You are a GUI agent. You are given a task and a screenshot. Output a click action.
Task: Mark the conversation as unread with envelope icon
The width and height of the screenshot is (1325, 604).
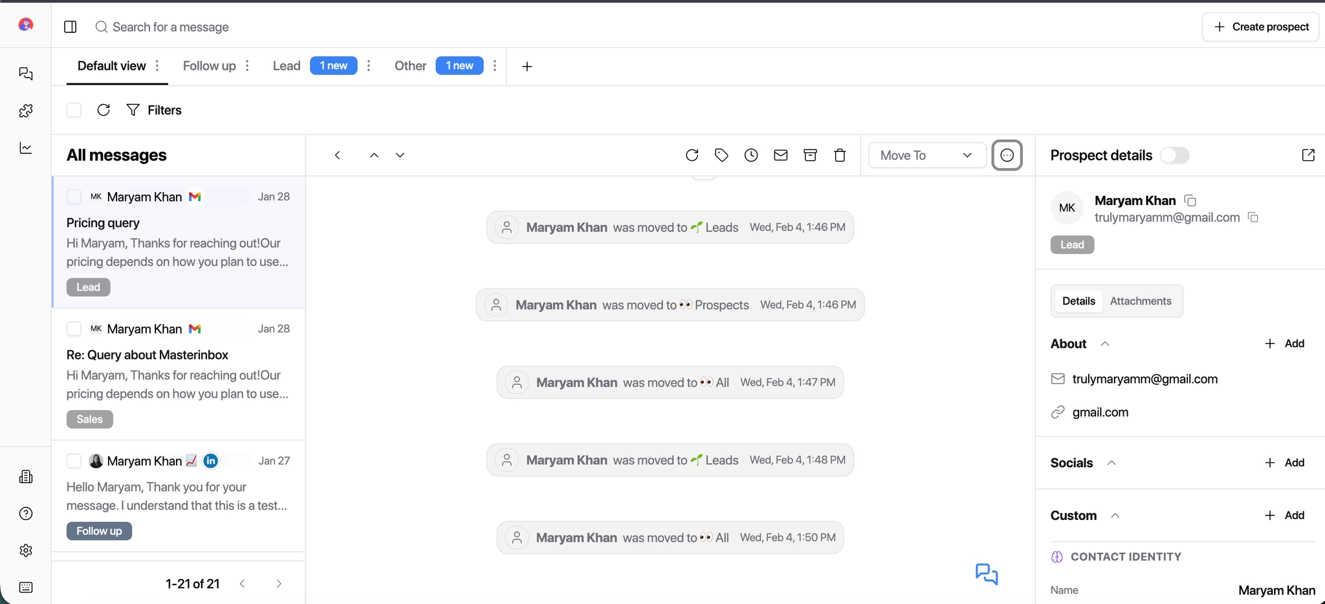pyautogui.click(x=781, y=155)
